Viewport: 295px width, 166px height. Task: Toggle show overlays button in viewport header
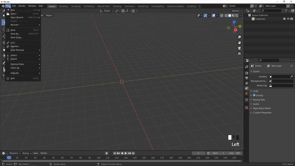point(213,16)
